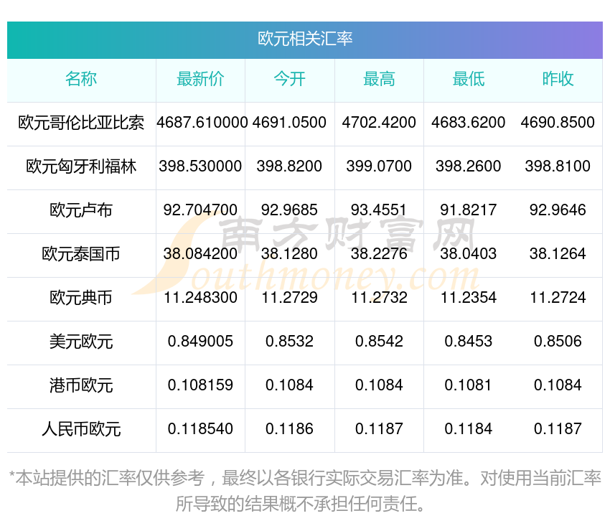The image size is (610, 526).
Task: Select the 欧元哥伦比亚比索 row name
Action: pos(81,123)
